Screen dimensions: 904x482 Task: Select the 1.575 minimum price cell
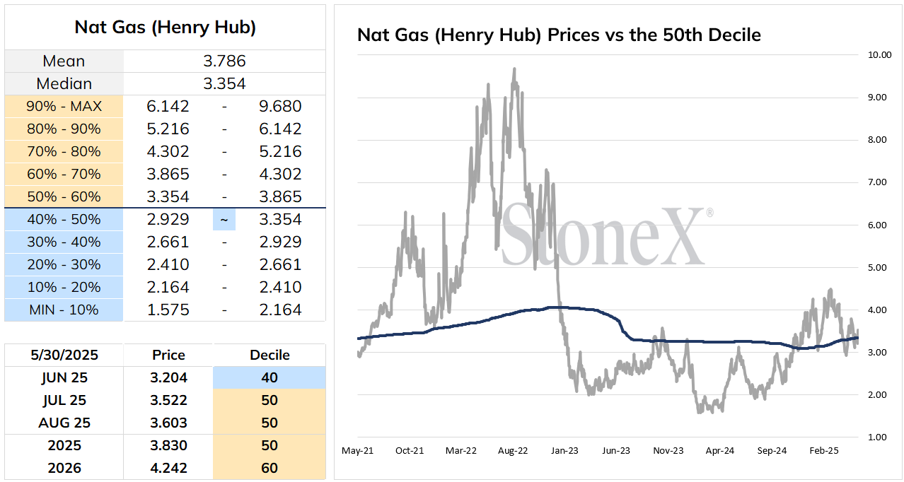click(168, 310)
